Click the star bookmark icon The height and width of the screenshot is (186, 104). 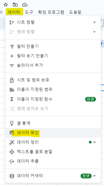point(6,5)
